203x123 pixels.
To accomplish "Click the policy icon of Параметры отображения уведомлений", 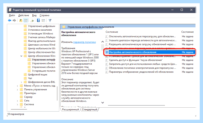I will pyautogui.click(x=107, y=72).
